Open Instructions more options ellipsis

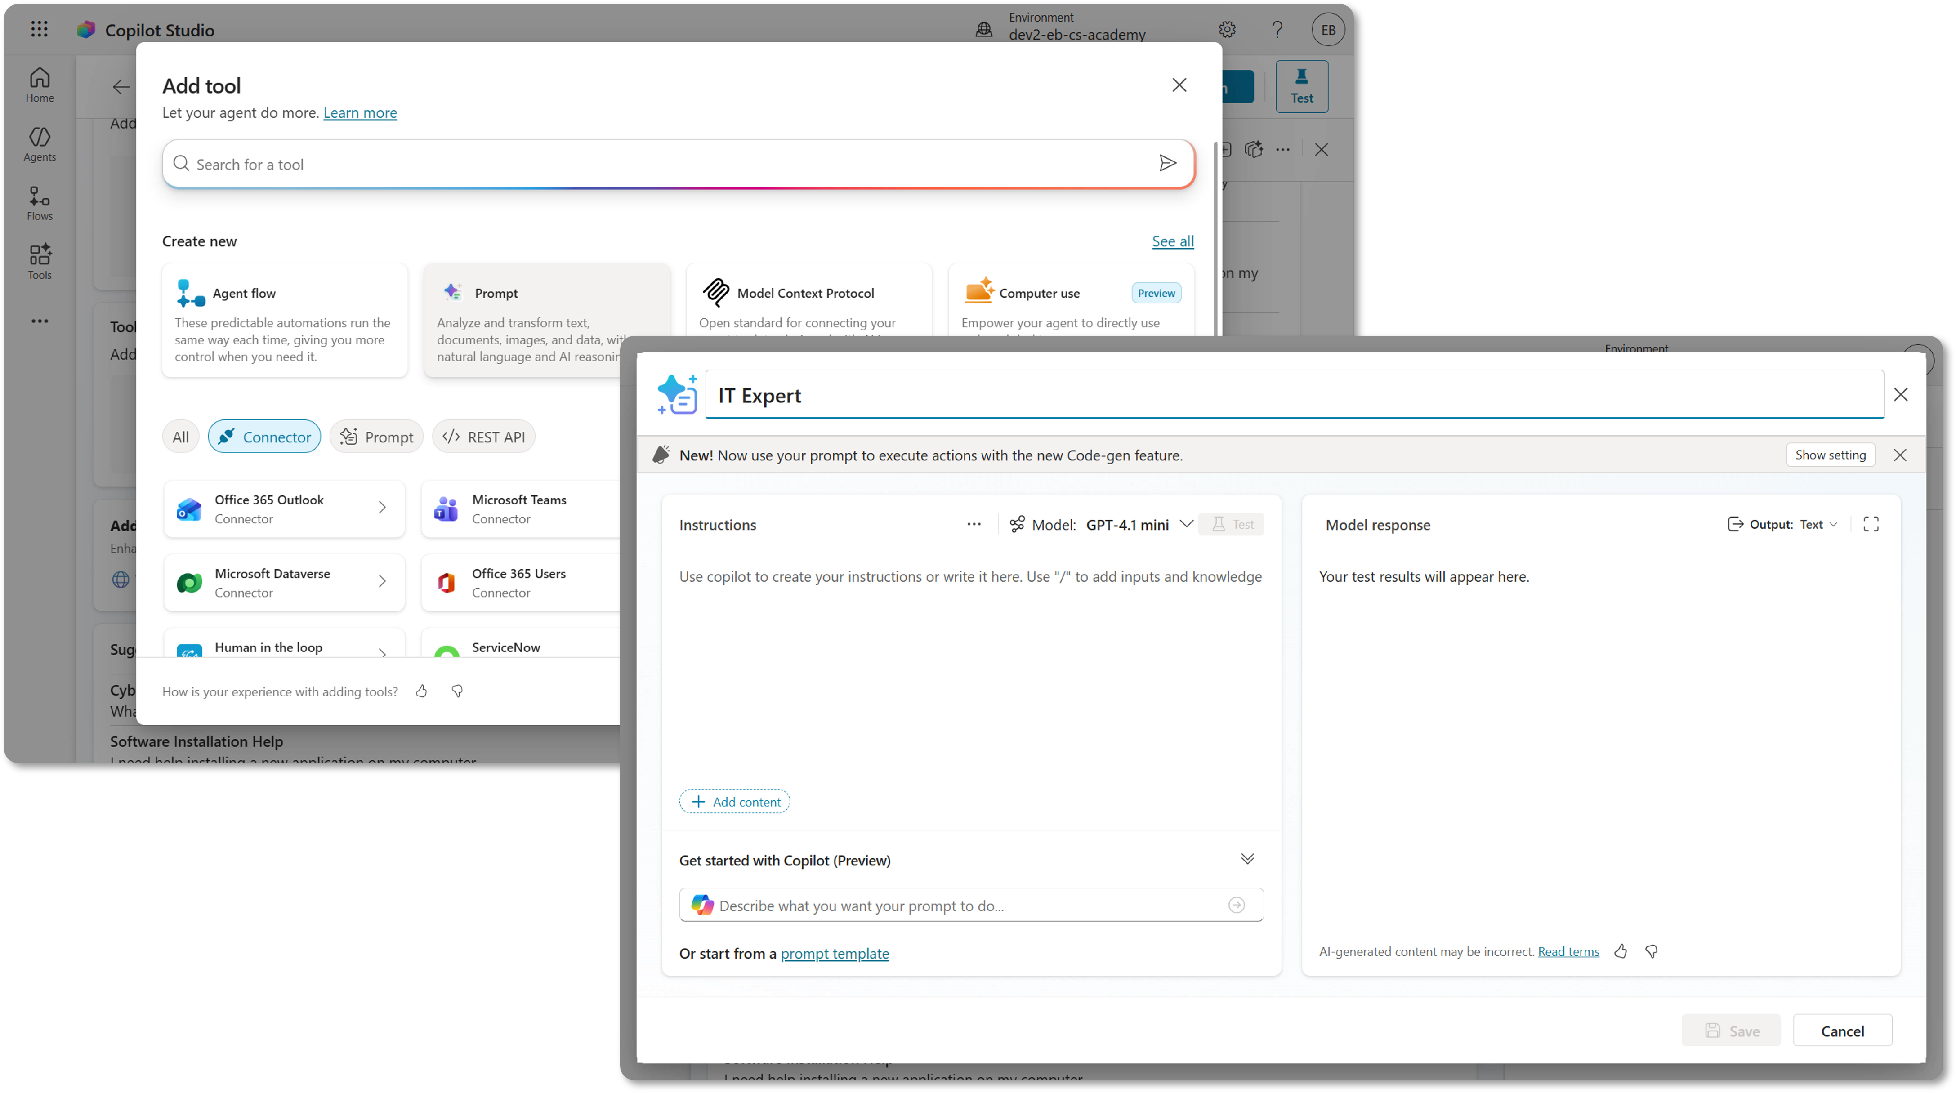point(974,525)
